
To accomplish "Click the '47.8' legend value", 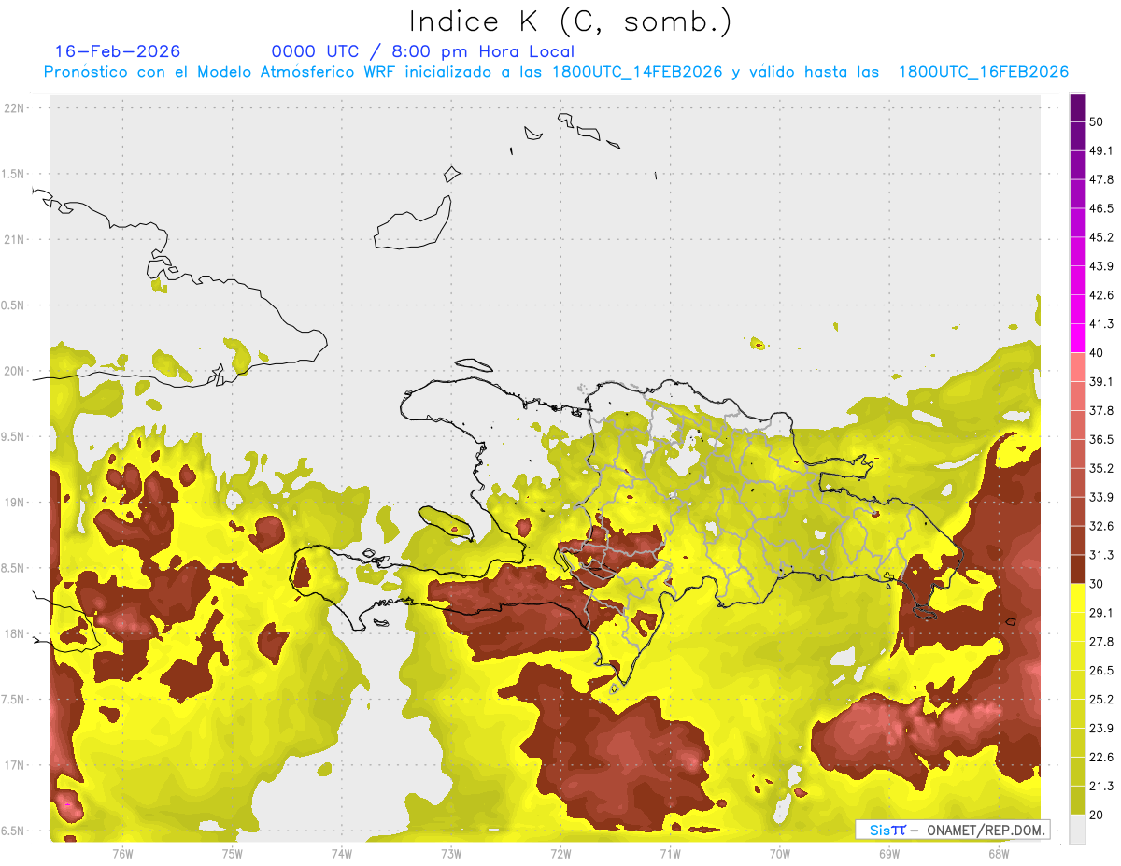I will 1101,179.
